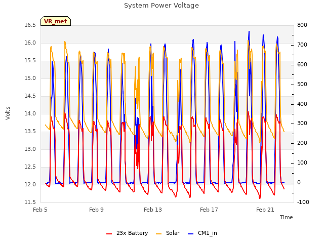The width and height of the screenshot is (324, 243).
Task: Click the 16.5 left axis label
Action: point(30,25)
